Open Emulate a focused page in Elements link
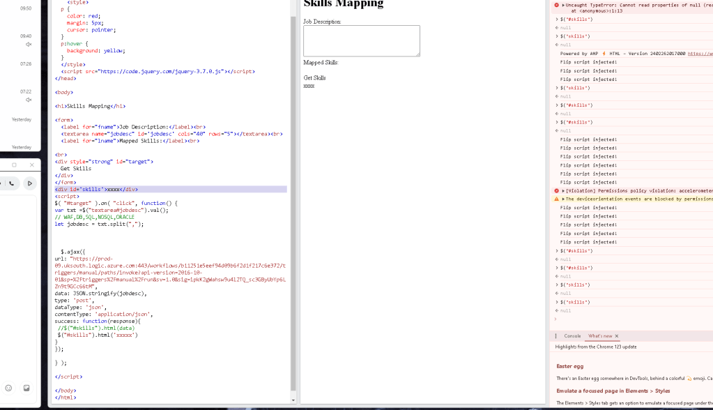Viewport: 713px width, 410px height. (x=613, y=391)
